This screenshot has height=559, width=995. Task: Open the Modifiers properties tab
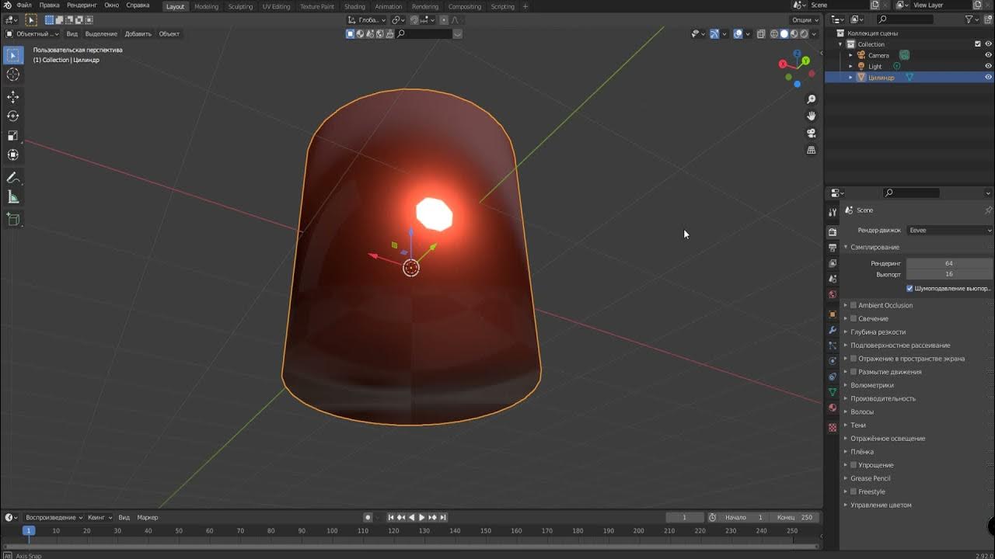coord(833,330)
